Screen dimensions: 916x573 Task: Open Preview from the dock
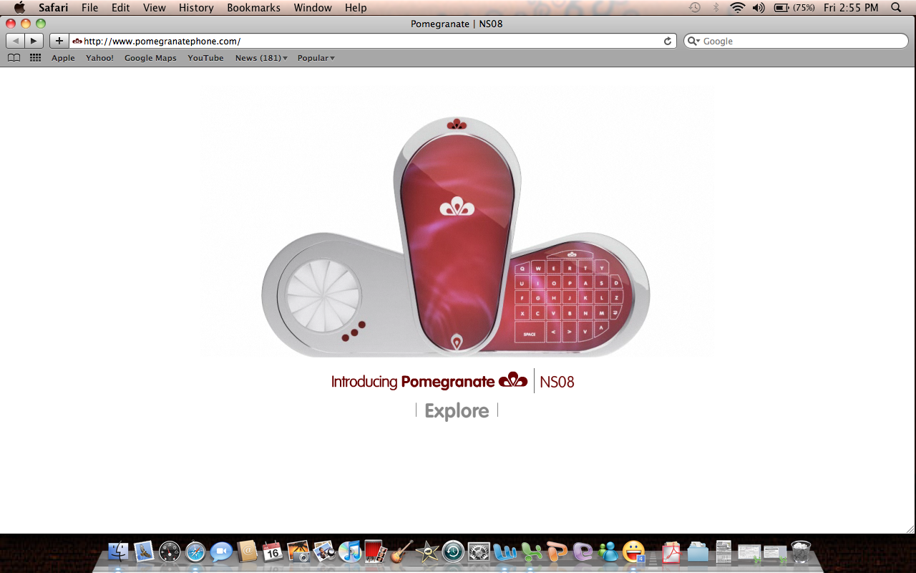324,552
